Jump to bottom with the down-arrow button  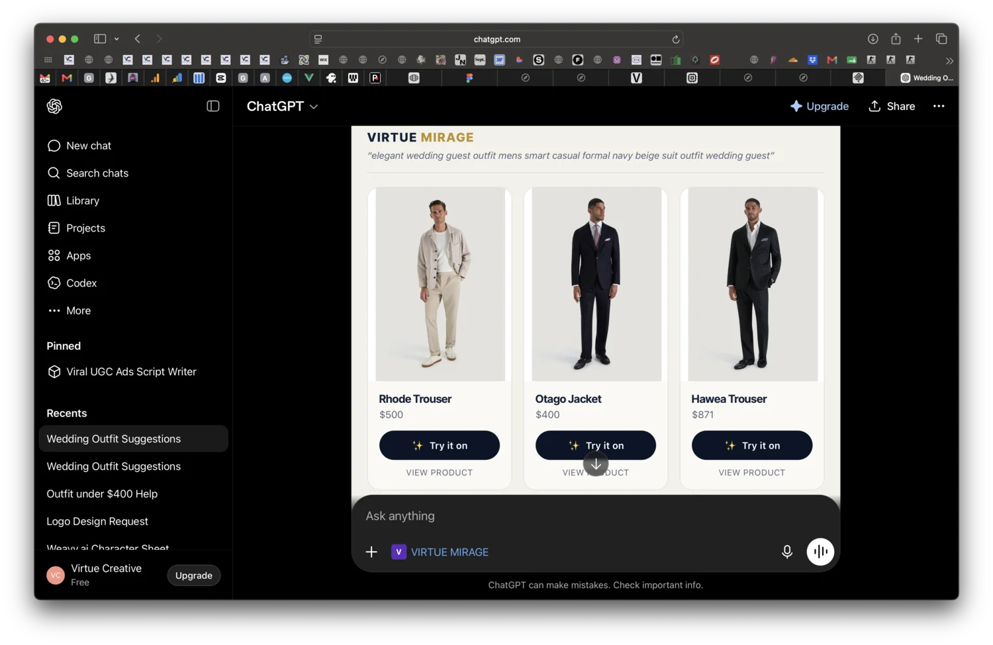[596, 464]
